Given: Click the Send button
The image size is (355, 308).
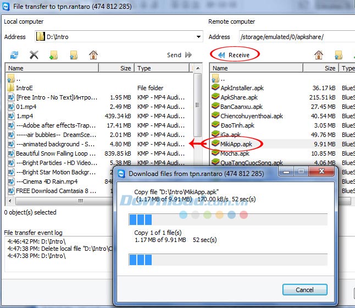Looking at the screenshot, I should coord(179,55).
